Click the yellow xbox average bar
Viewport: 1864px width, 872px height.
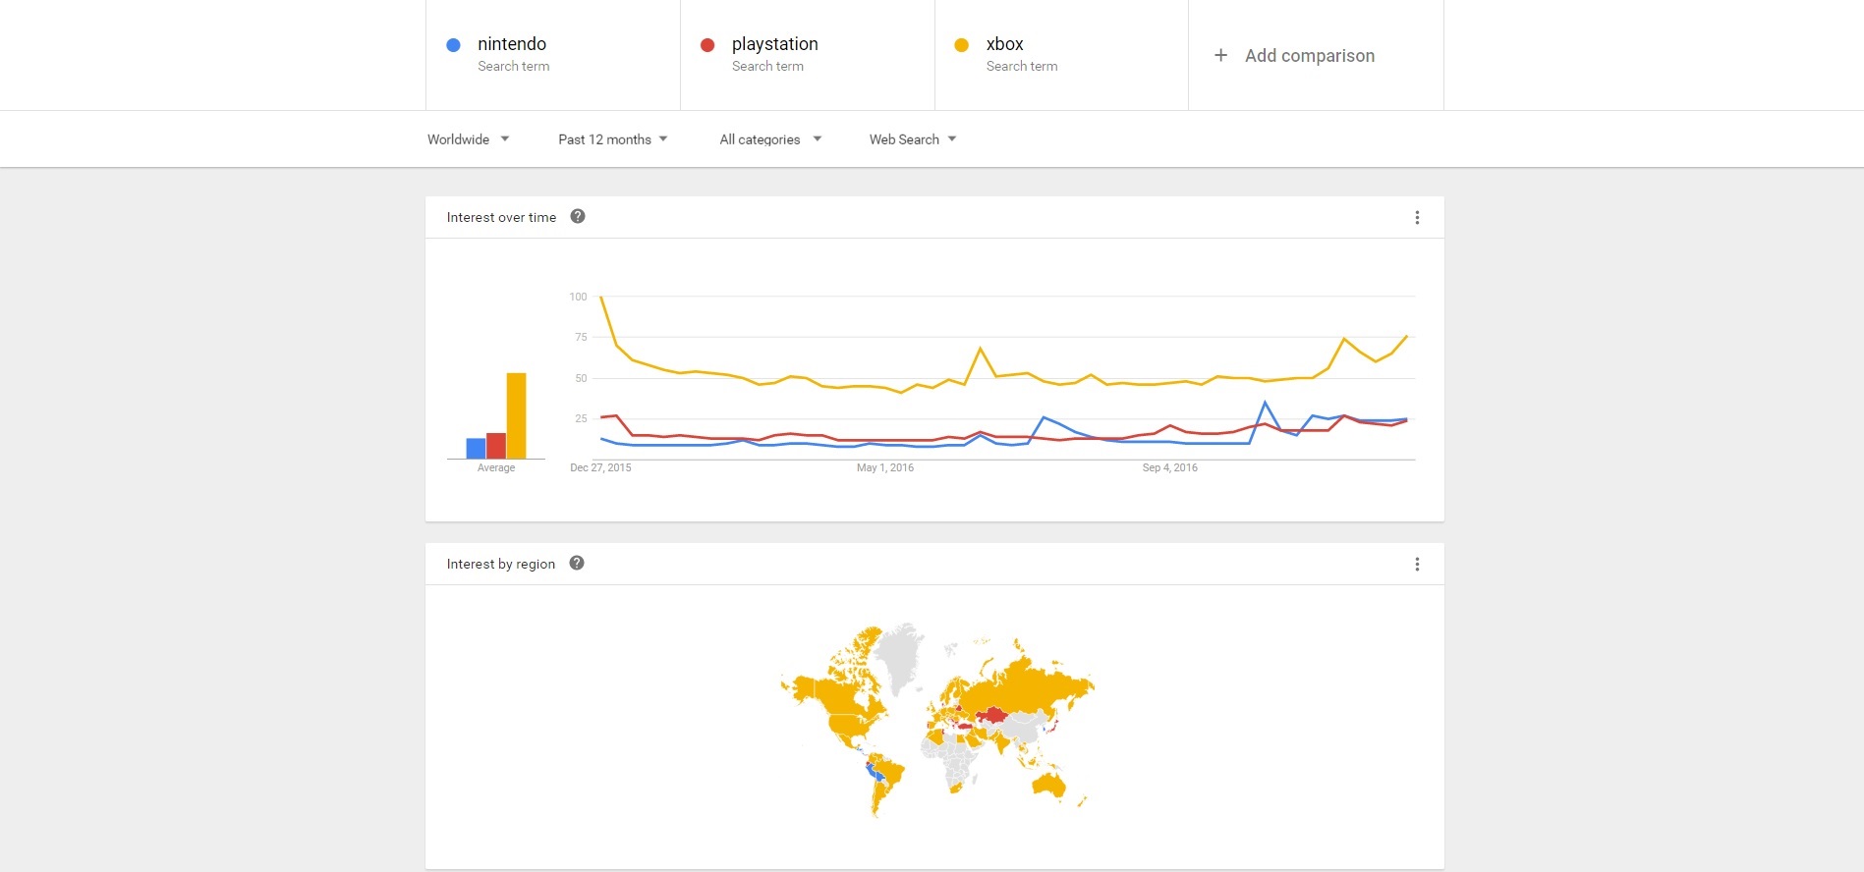point(516,415)
